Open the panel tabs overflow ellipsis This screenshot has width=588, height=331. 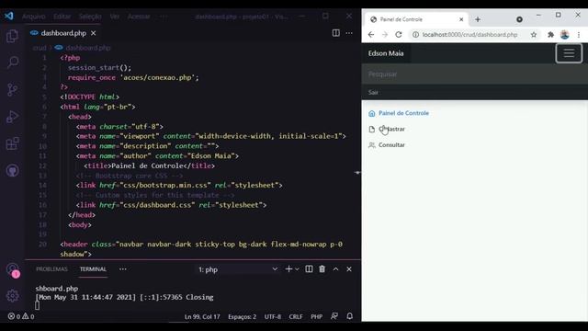tap(122, 269)
